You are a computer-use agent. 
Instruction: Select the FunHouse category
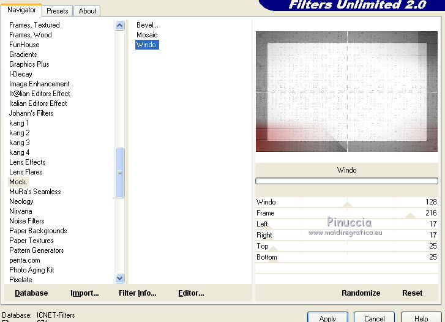click(24, 45)
